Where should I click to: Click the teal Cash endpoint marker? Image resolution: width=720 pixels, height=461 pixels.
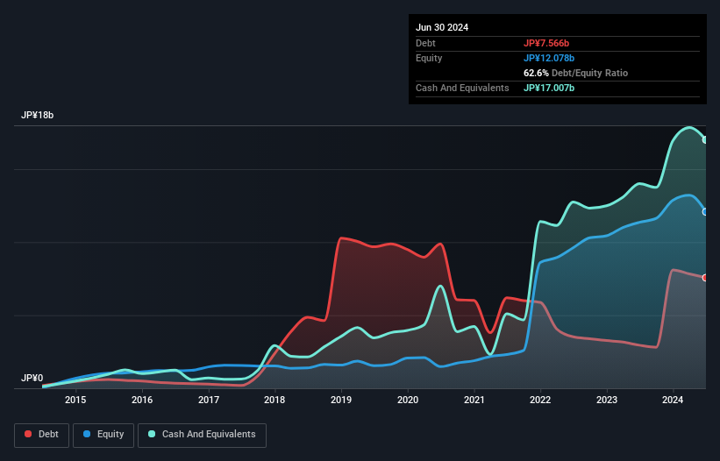point(706,139)
